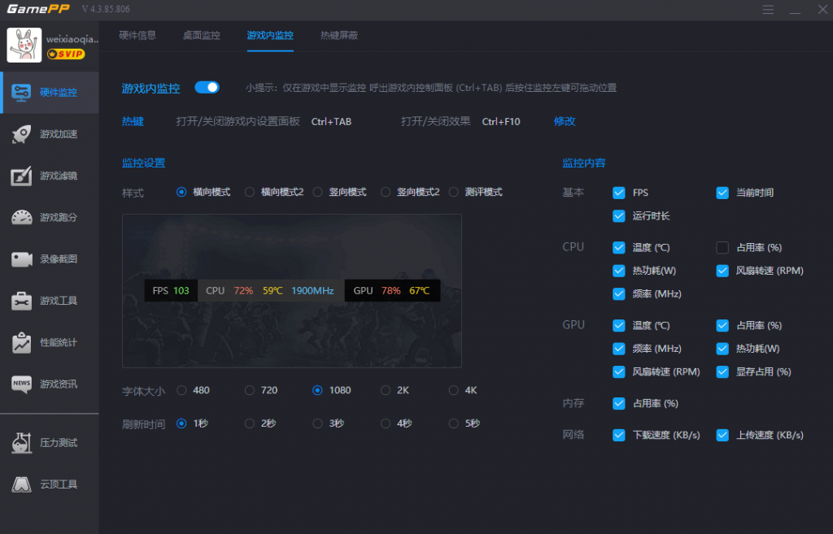The image size is (833, 534).
Task: Open the 热键屏蔽 tab
Action: 339,36
